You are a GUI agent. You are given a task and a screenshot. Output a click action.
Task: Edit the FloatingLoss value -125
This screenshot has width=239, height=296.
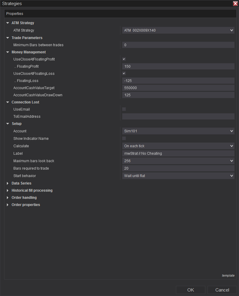[178, 81]
